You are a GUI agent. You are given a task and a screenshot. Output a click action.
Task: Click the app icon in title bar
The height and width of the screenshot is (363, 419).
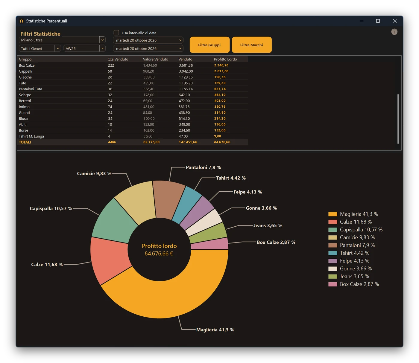pos(21,21)
